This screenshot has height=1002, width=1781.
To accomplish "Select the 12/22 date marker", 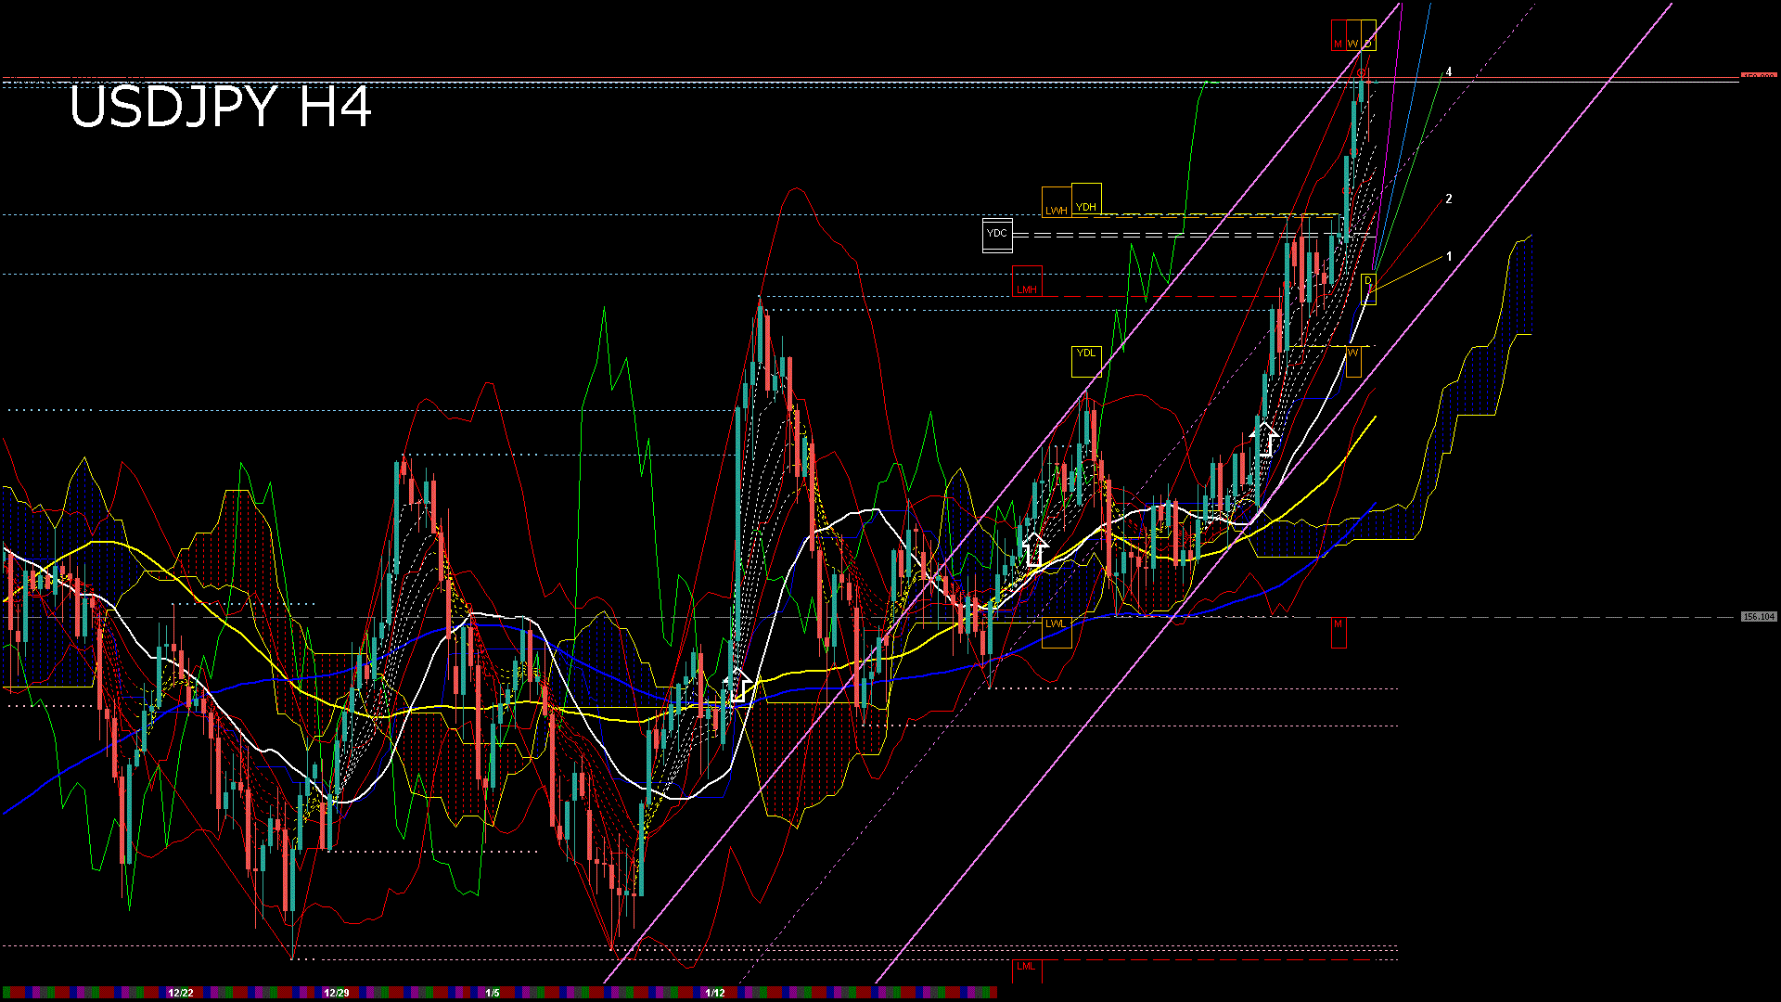I will click(181, 993).
